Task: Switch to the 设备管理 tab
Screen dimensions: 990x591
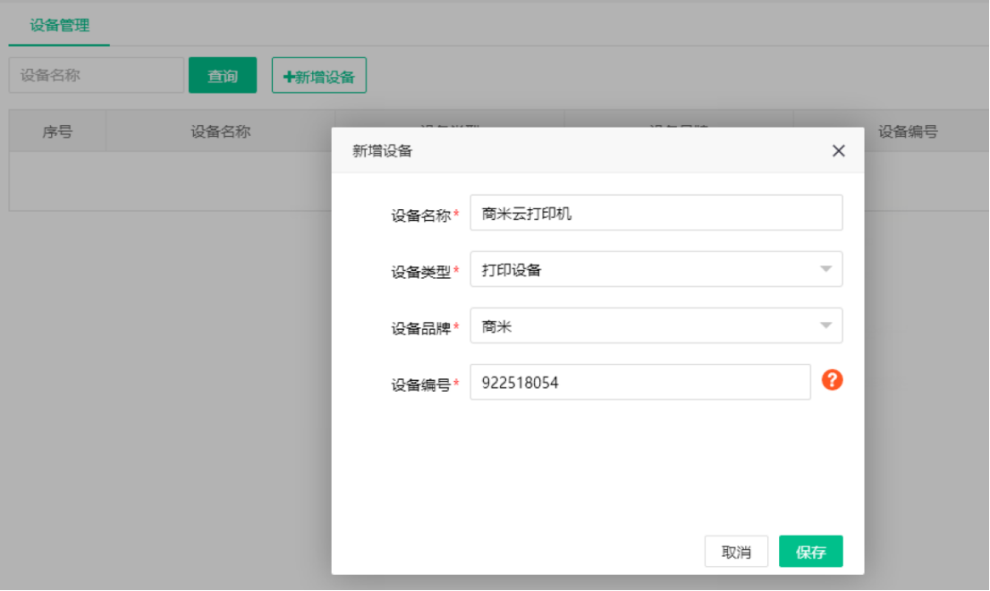Action: (x=59, y=26)
